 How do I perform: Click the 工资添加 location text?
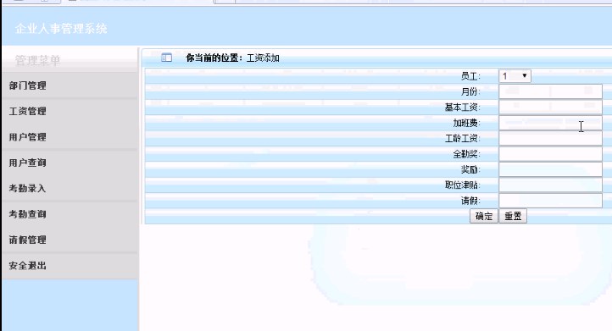pyautogui.click(x=263, y=58)
